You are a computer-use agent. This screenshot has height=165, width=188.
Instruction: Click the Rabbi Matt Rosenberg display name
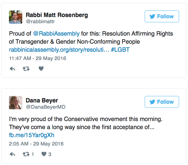tap(57, 15)
